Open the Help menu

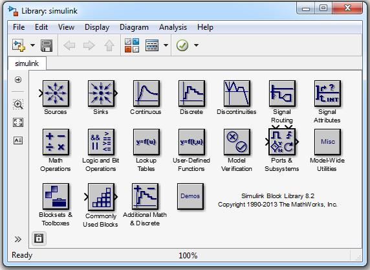(x=205, y=27)
